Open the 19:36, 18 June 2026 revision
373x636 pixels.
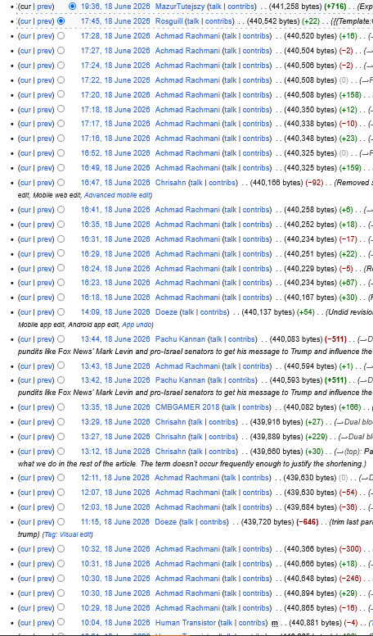pos(115,7)
